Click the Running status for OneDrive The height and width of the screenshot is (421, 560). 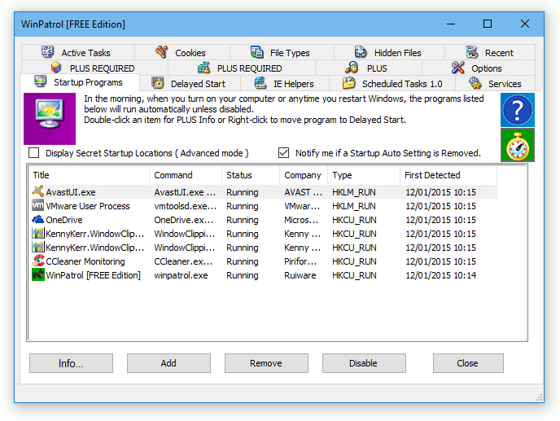point(242,220)
